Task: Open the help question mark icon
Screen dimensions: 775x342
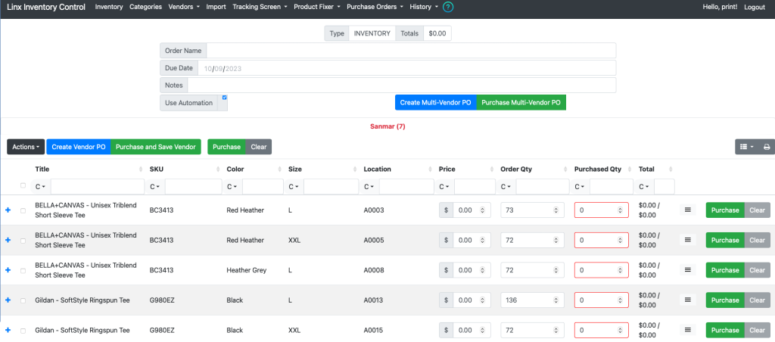Action: tap(448, 7)
